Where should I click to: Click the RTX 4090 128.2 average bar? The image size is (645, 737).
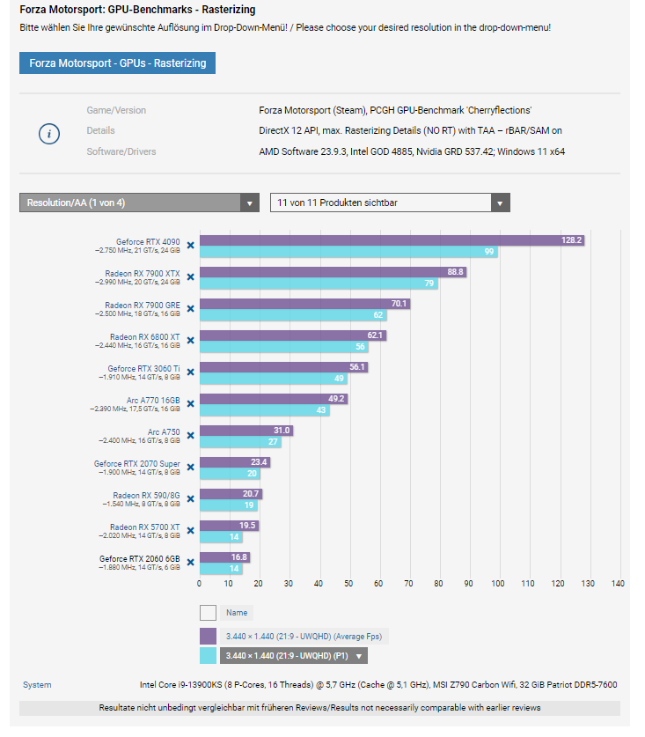[x=392, y=240]
